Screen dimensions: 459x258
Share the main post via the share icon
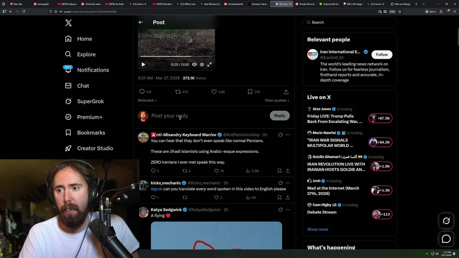tap(286, 92)
